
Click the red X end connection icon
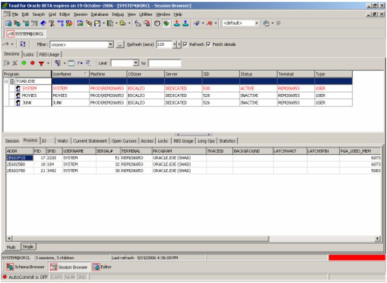[x=210, y=23]
